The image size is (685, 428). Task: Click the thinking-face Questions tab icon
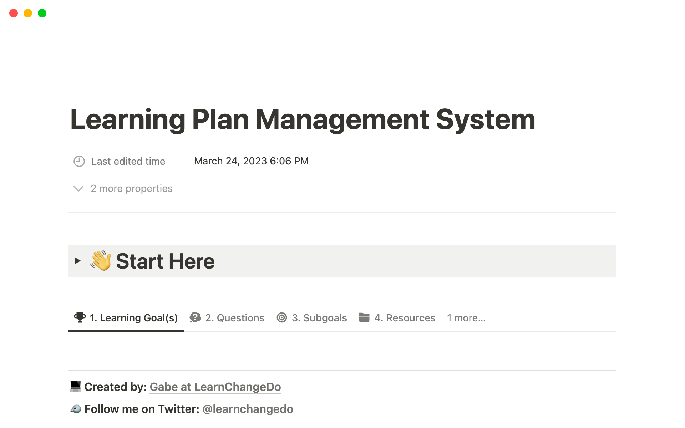pos(195,317)
